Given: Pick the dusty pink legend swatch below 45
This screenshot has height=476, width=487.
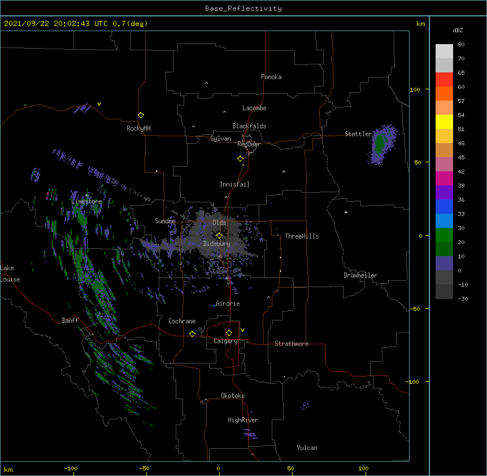Looking at the screenshot, I should 444,164.
